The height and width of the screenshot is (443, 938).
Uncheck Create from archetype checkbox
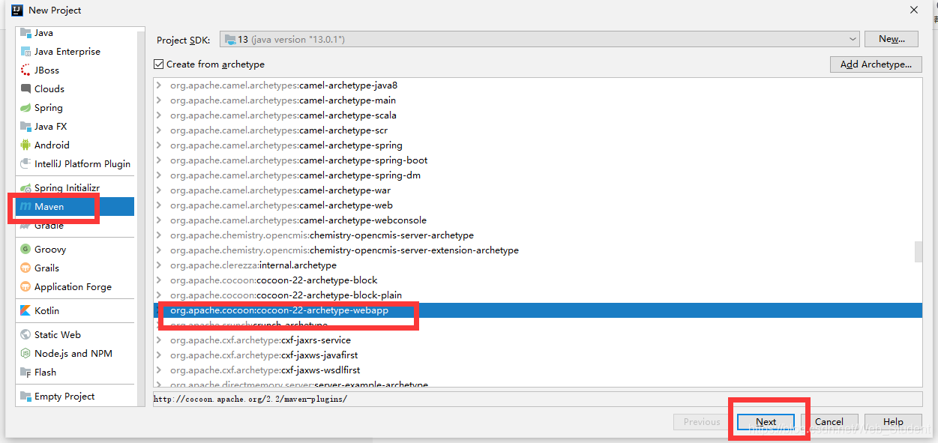coord(158,64)
